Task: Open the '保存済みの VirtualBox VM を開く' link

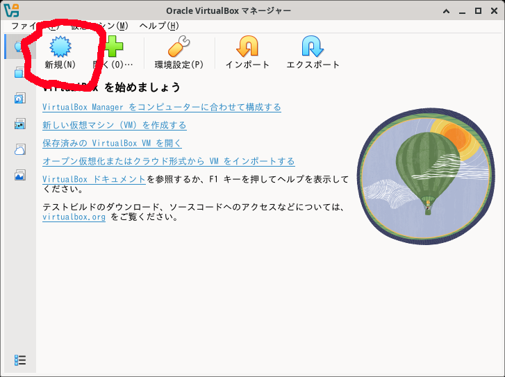Action: [111, 143]
